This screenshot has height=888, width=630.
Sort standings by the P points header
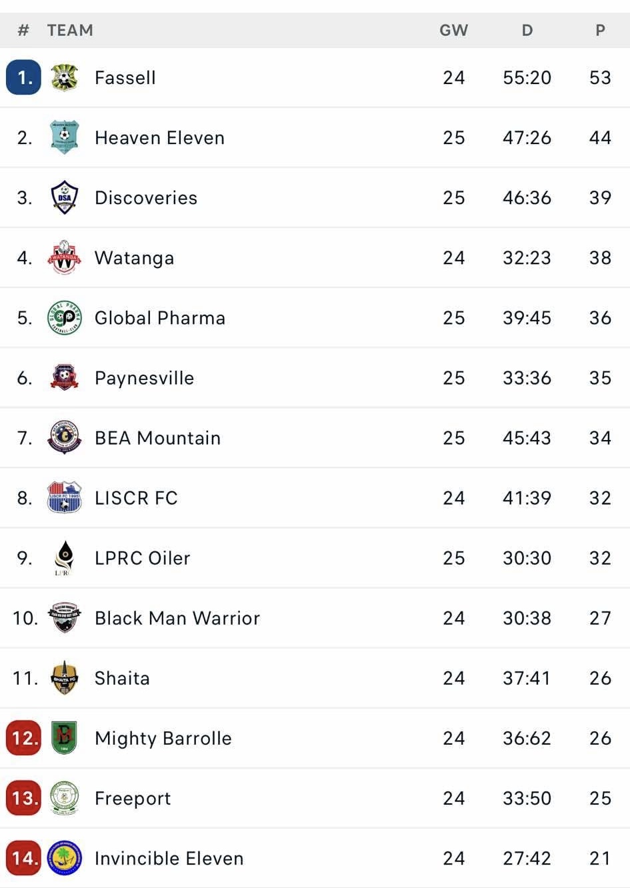coord(601,30)
